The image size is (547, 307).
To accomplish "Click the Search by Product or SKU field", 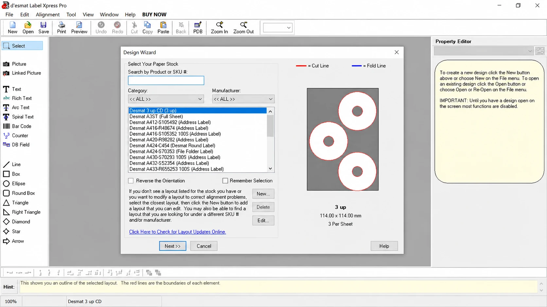I will tap(166, 80).
